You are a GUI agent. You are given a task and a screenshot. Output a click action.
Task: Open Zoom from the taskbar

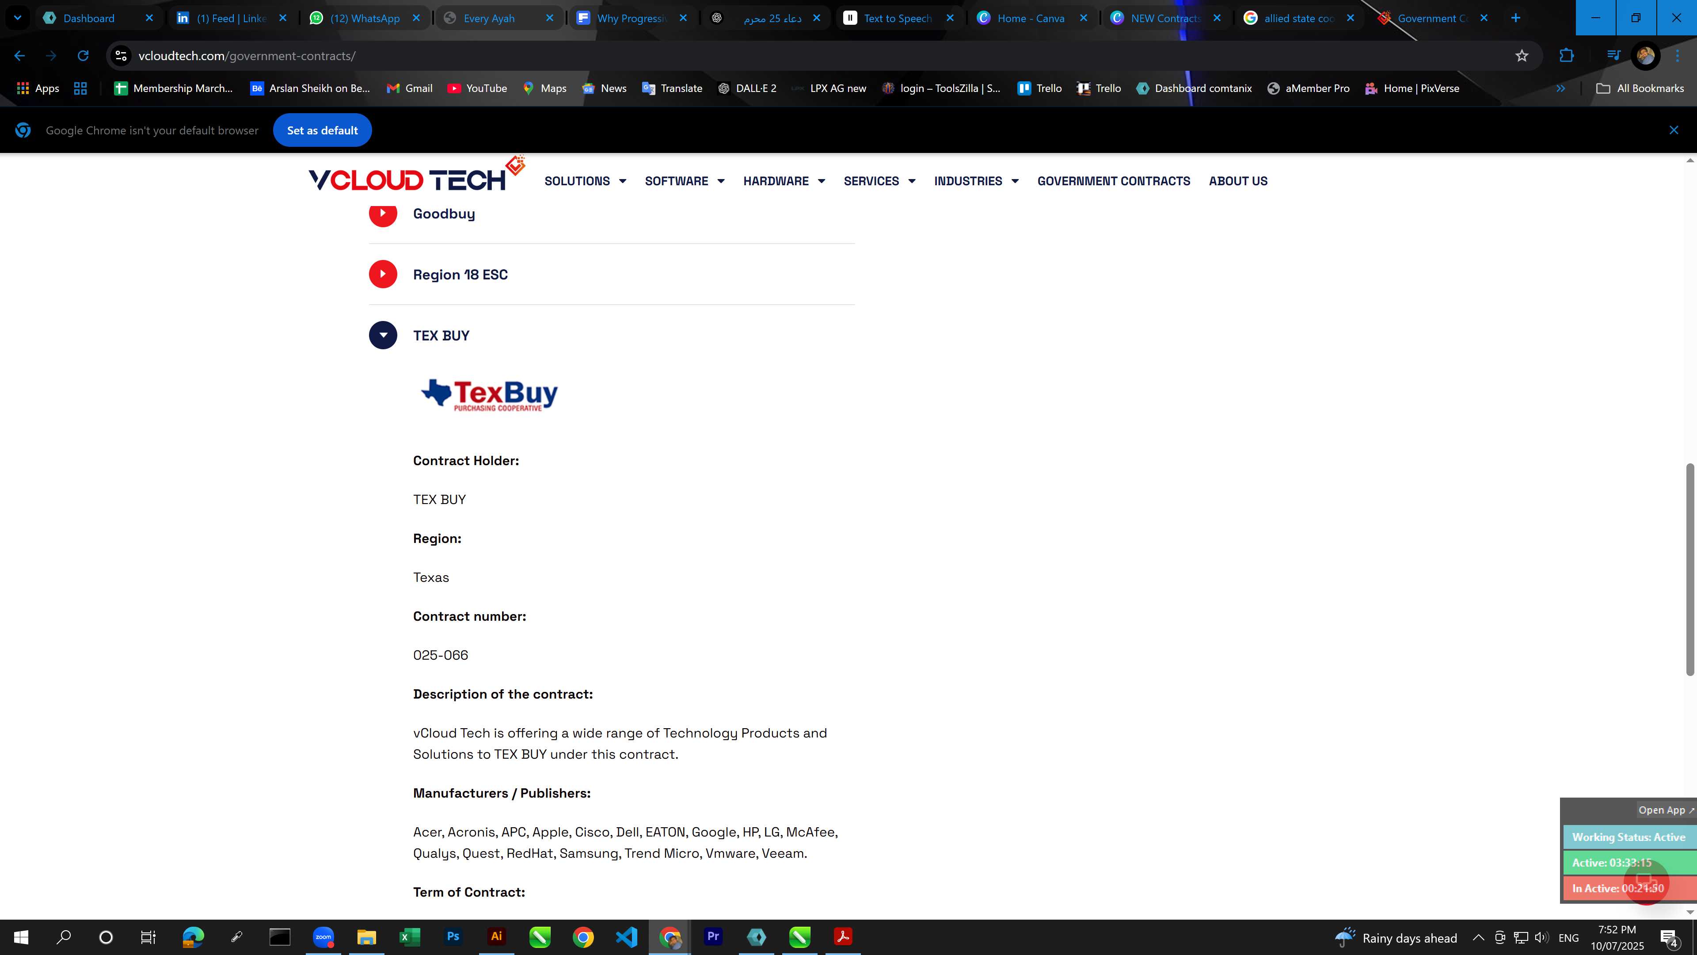(x=323, y=937)
